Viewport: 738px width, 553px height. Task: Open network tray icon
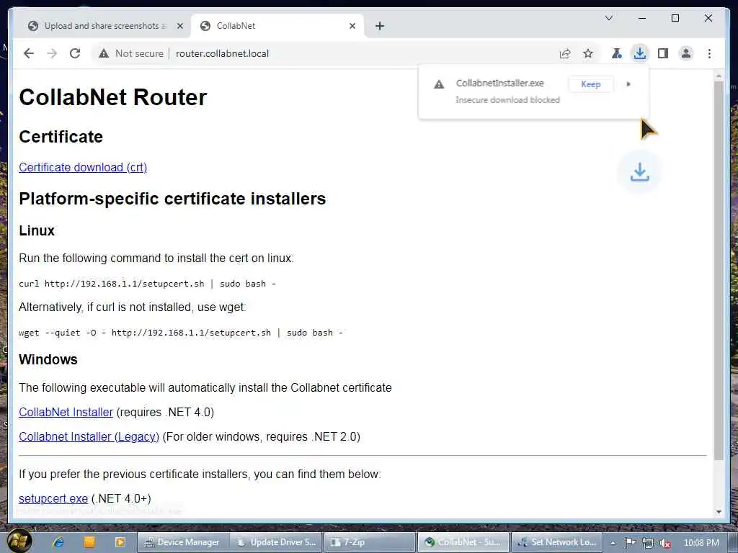(x=648, y=543)
